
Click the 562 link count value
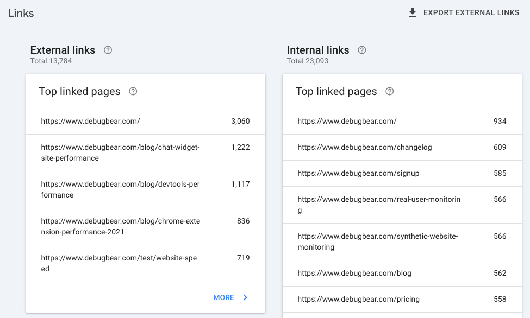[x=500, y=273]
